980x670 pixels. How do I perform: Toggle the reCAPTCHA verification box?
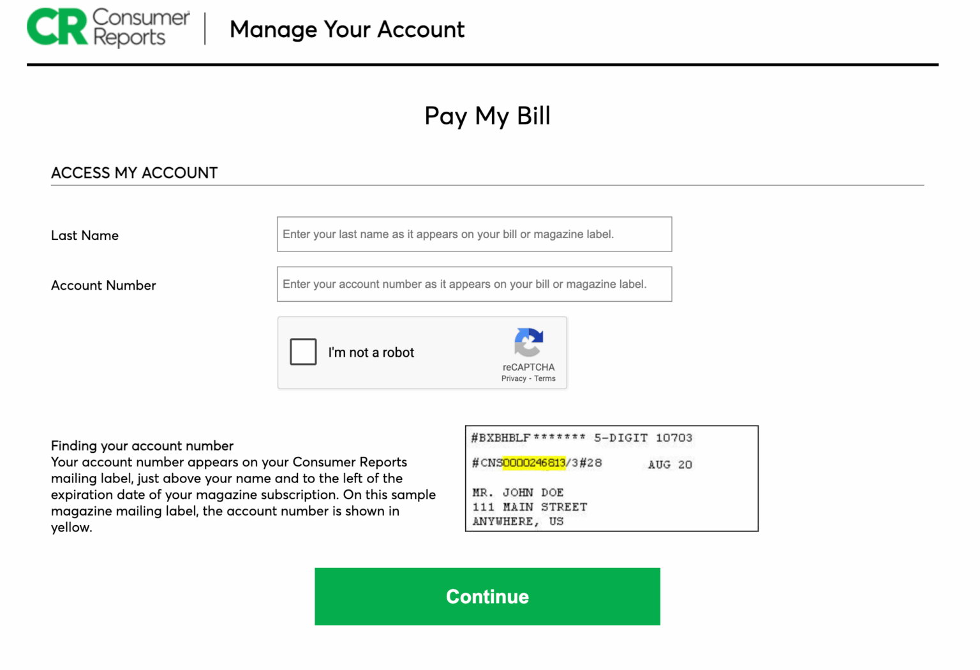pos(303,352)
